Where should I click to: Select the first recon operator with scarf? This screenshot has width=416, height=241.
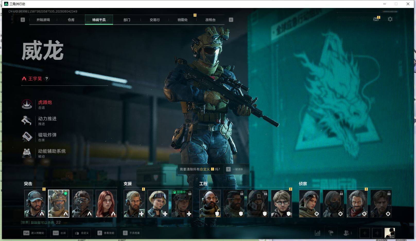pos(309,204)
